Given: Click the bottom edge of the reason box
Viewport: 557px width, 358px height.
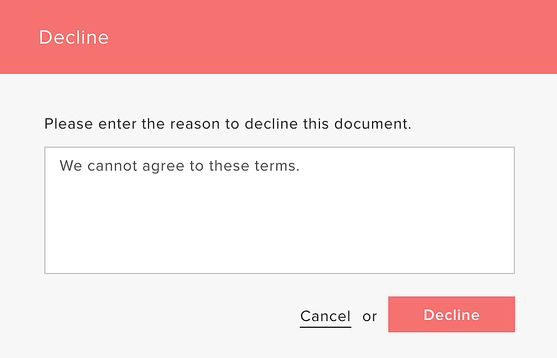Looking at the screenshot, I should click(x=279, y=273).
